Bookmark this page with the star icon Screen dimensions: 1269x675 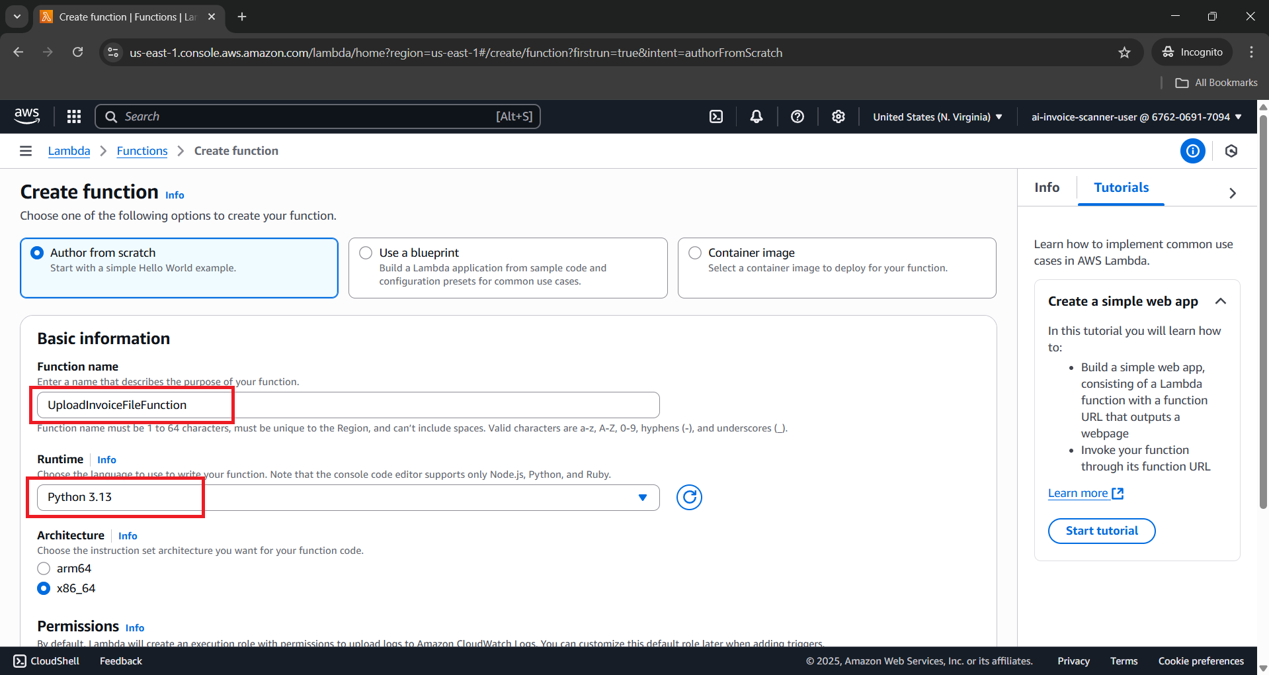(1125, 52)
